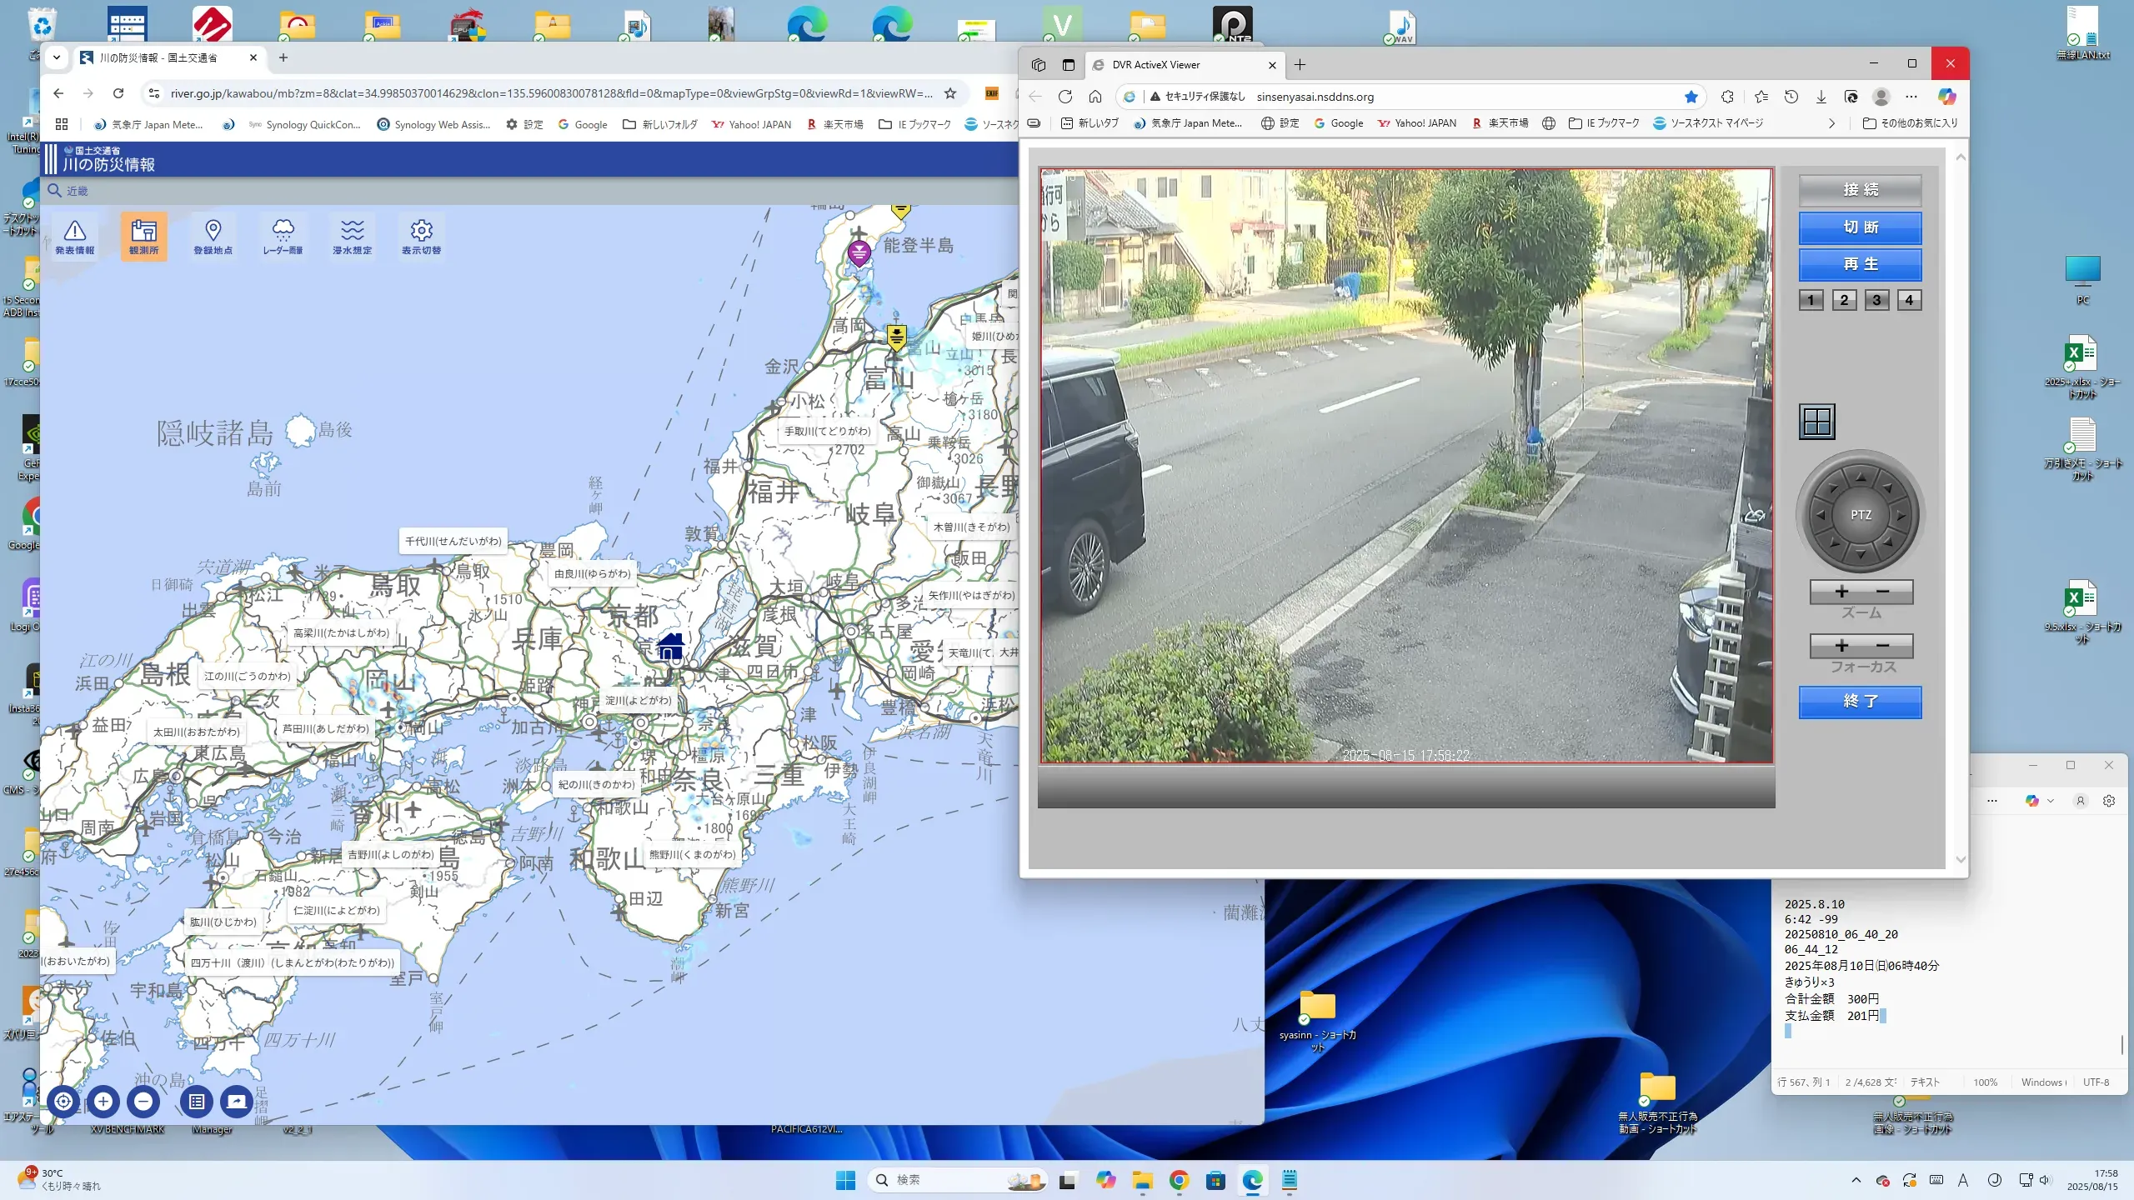Expand Chrome tab search dropdown arrow
This screenshot has width=2134, height=1200.
tap(56, 57)
